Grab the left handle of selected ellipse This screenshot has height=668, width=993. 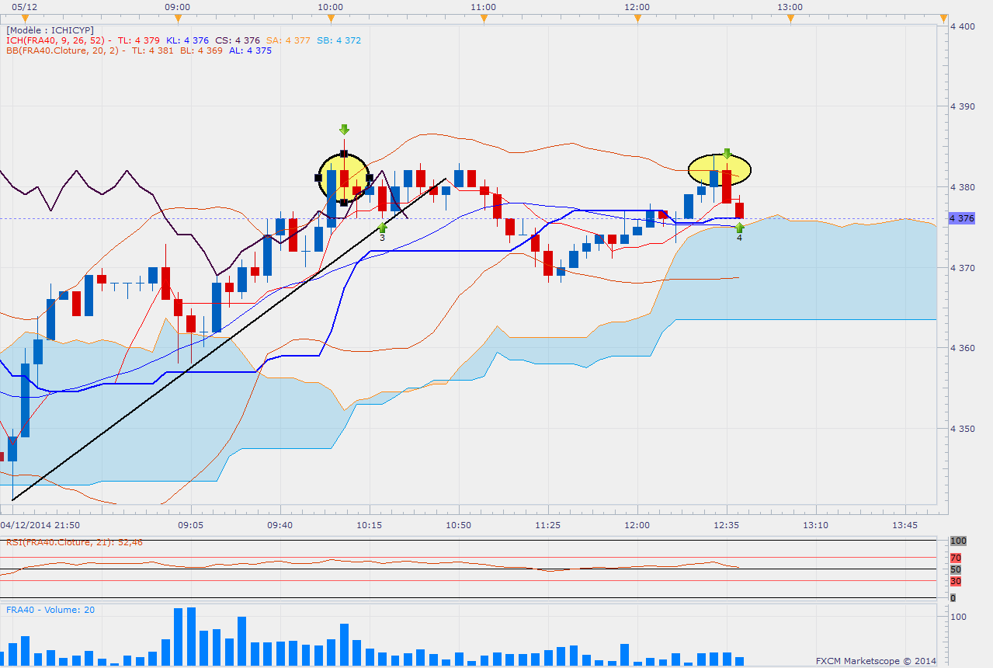point(318,178)
